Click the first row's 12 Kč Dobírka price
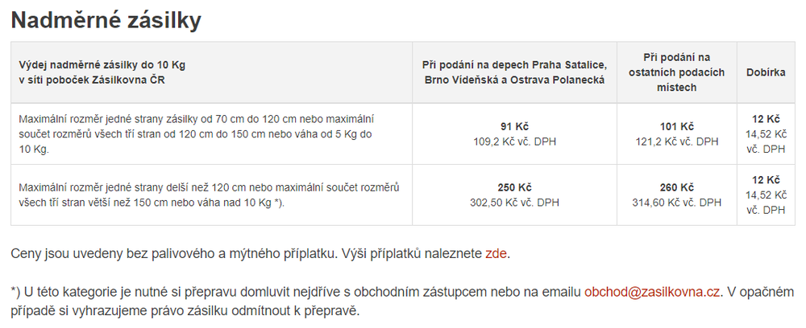 tap(766, 118)
